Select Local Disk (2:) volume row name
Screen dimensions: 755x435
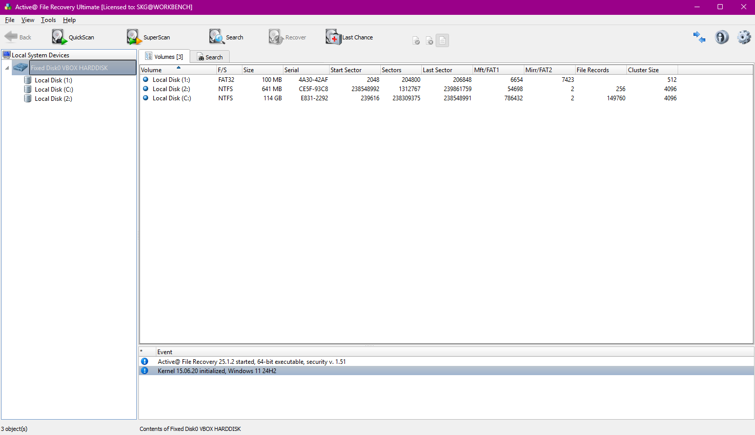(x=171, y=89)
